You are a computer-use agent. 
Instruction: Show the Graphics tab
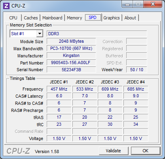[x=112, y=18]
